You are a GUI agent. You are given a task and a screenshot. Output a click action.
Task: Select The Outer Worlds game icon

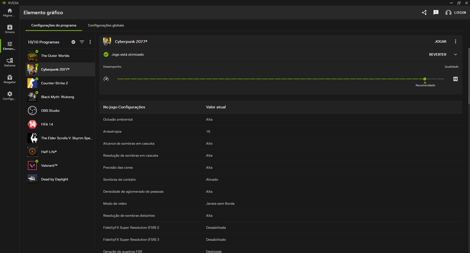point(32,55)
